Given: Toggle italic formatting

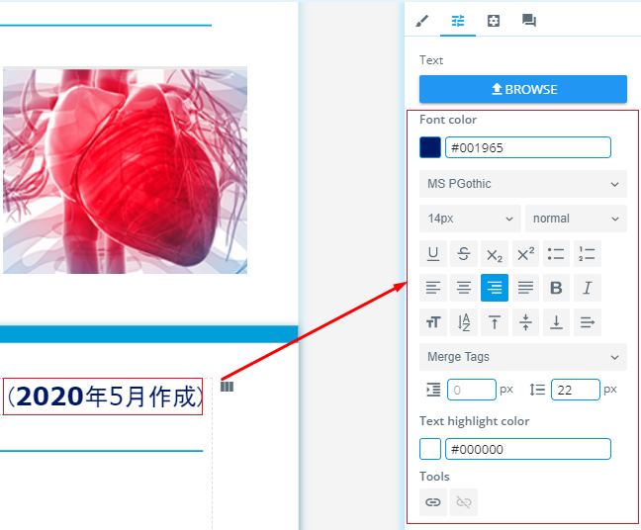Looking at the screenshot, I should click(587, 288).
